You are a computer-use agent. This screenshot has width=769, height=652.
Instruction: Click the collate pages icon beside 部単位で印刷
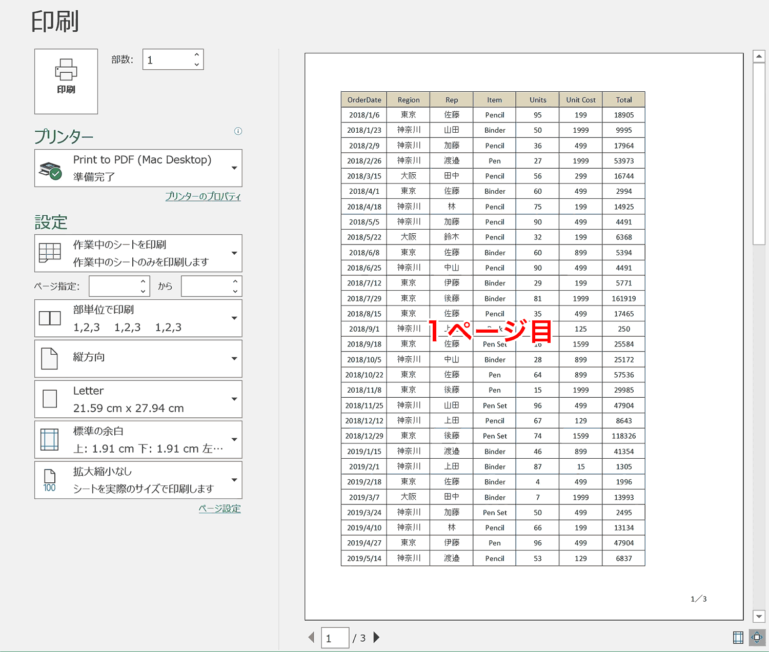[50, 318]
